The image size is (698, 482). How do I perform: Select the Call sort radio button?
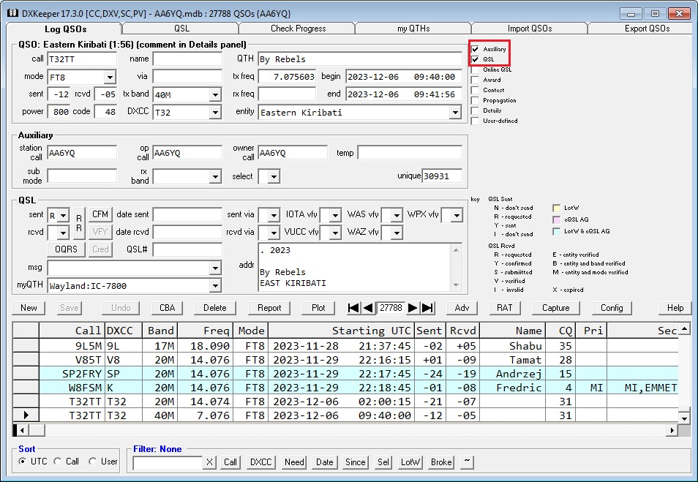click(x=59, y=462)
